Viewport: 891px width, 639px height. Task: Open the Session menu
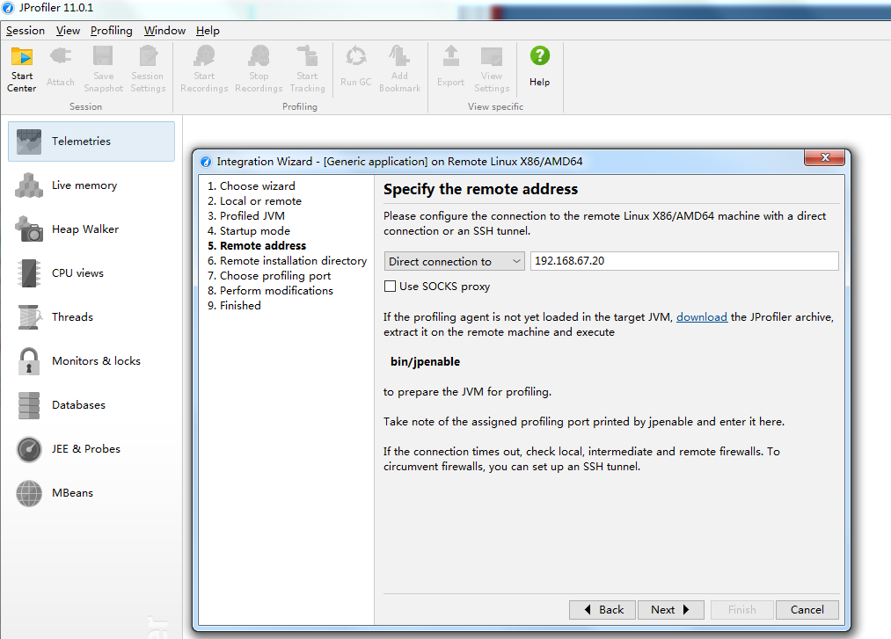click(25, 31)
